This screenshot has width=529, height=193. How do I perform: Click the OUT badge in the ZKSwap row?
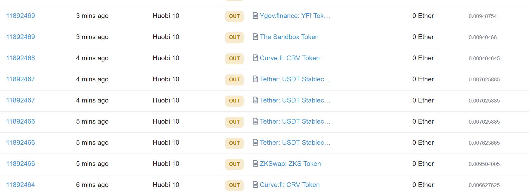coord(234,164)
